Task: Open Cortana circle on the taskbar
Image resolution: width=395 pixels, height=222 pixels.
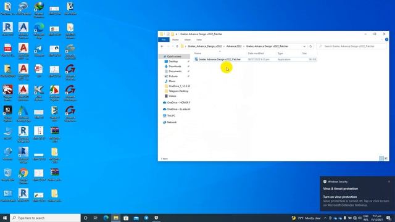Action: point(85,218)
